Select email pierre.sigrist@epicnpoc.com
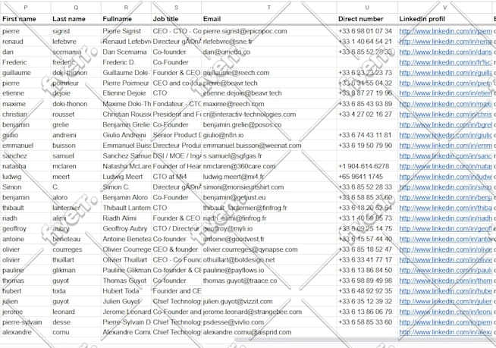 click(245, 31)
